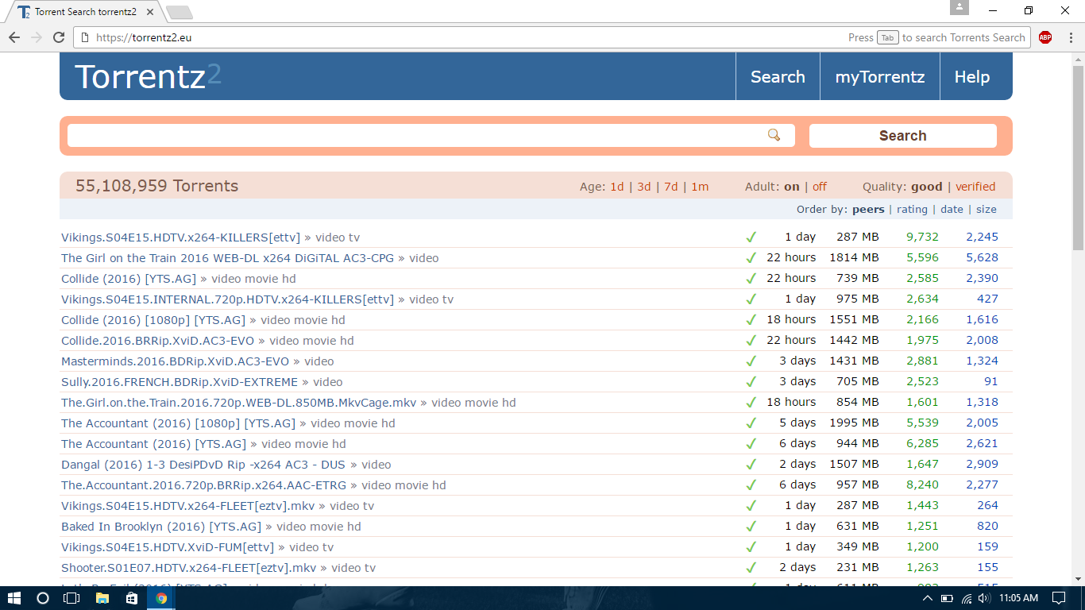Open The.Accountant.2016.720p.BRRip ETRG torrent
This screenshot has width=1085, height=610.
tap(203, 485)
